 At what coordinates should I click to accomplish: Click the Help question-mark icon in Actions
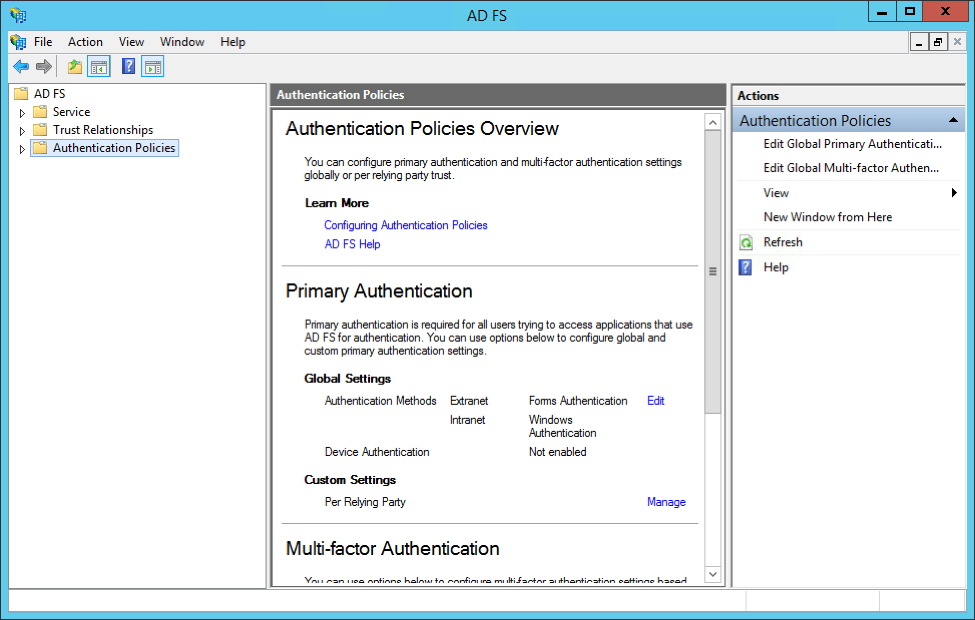(746, 267)
